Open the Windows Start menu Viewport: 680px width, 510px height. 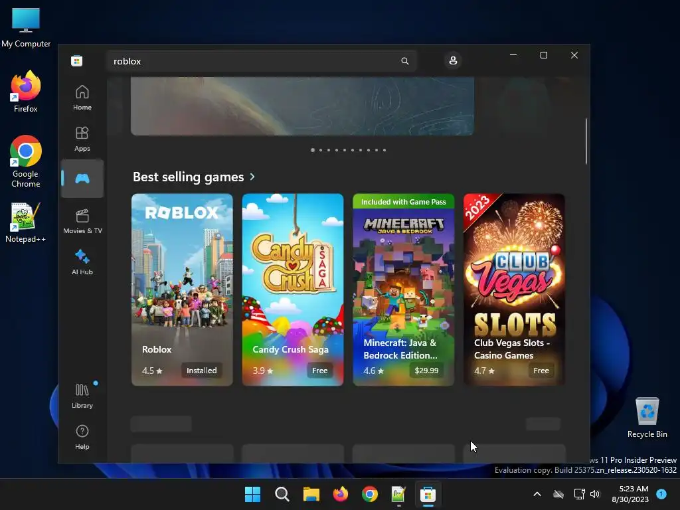pos(252,494)
